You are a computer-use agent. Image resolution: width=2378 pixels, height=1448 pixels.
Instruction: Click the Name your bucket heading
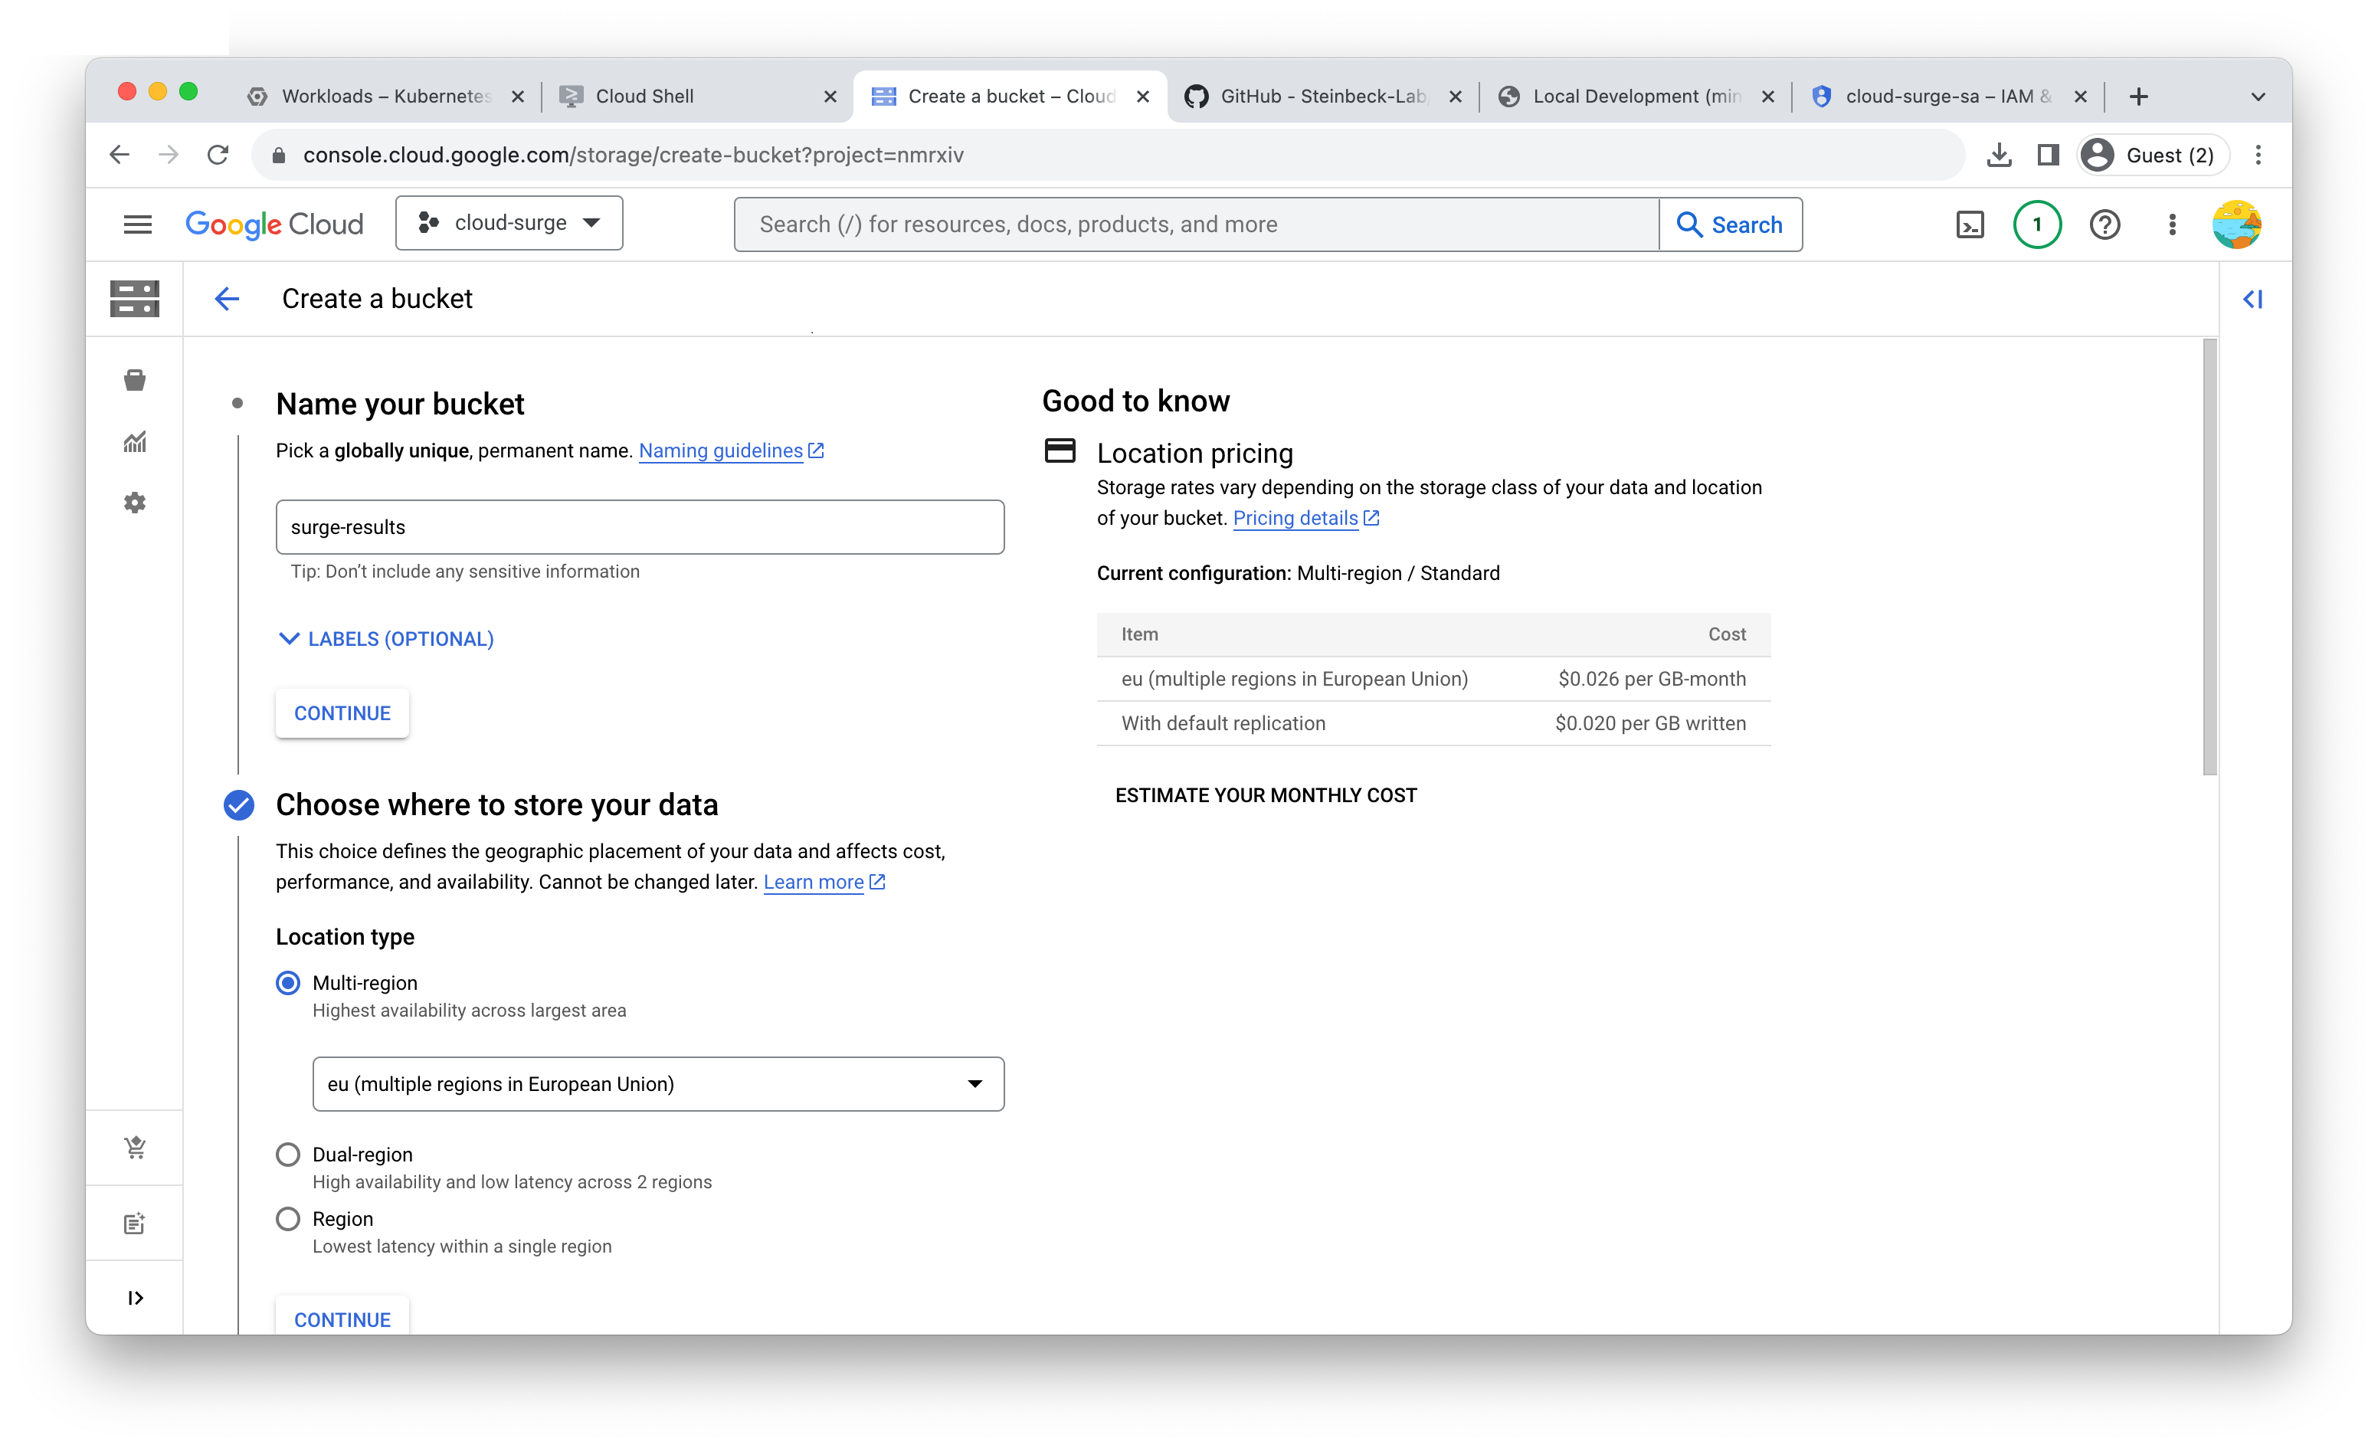point(400,404)
